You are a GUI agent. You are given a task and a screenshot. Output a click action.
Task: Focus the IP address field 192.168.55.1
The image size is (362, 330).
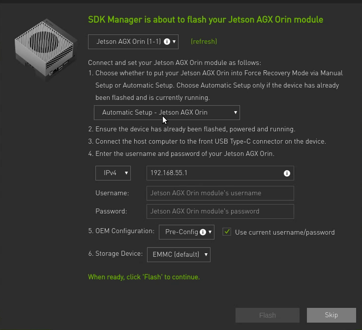pyautogui.click(x=220, y=173)
